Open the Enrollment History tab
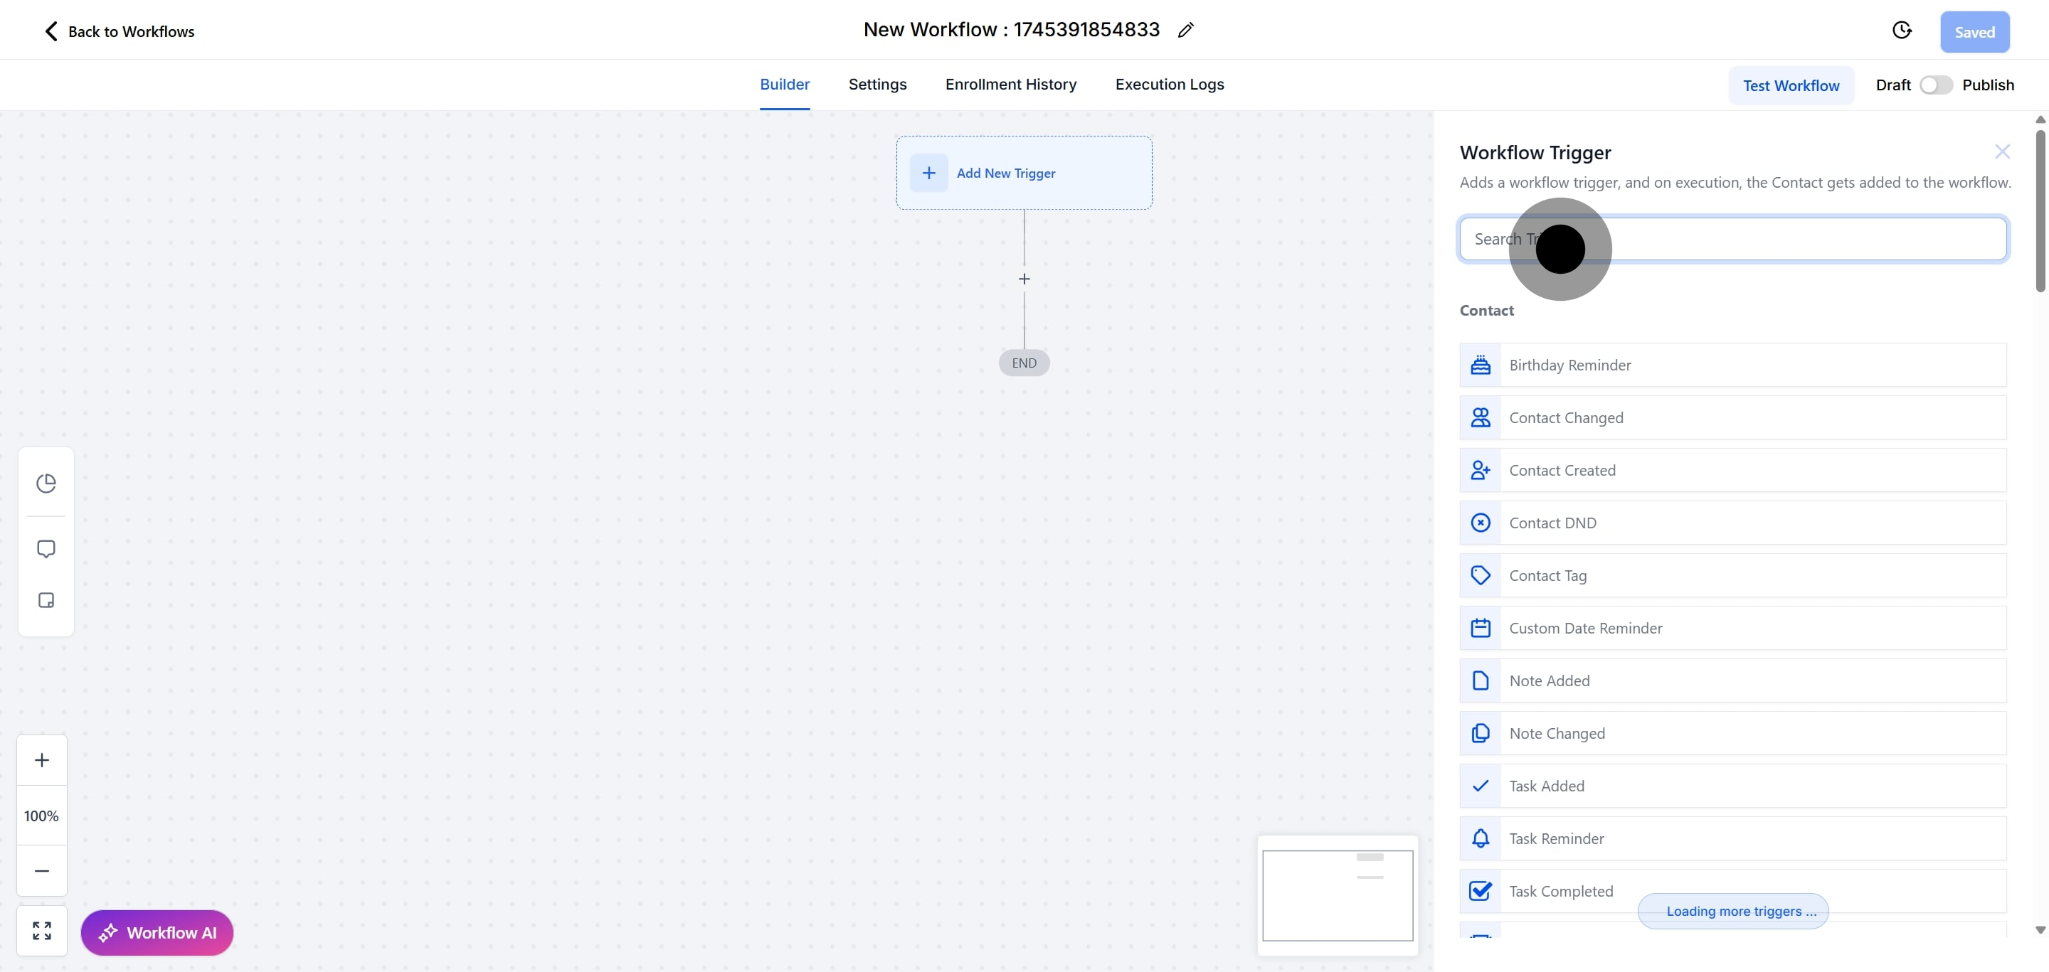Viewport: 2049px width, 972px height. [x=1010, y=84]
